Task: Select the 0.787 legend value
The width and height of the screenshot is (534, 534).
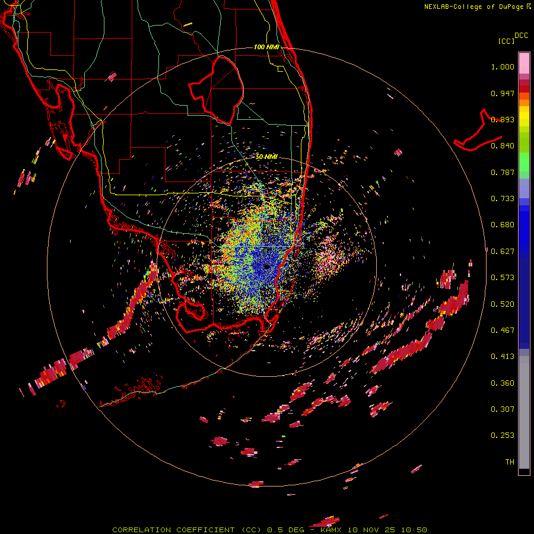Action: click(x=503, y=172)
